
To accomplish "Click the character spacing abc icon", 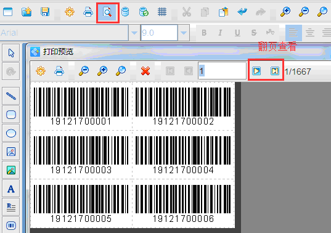I will click(270, 32).
